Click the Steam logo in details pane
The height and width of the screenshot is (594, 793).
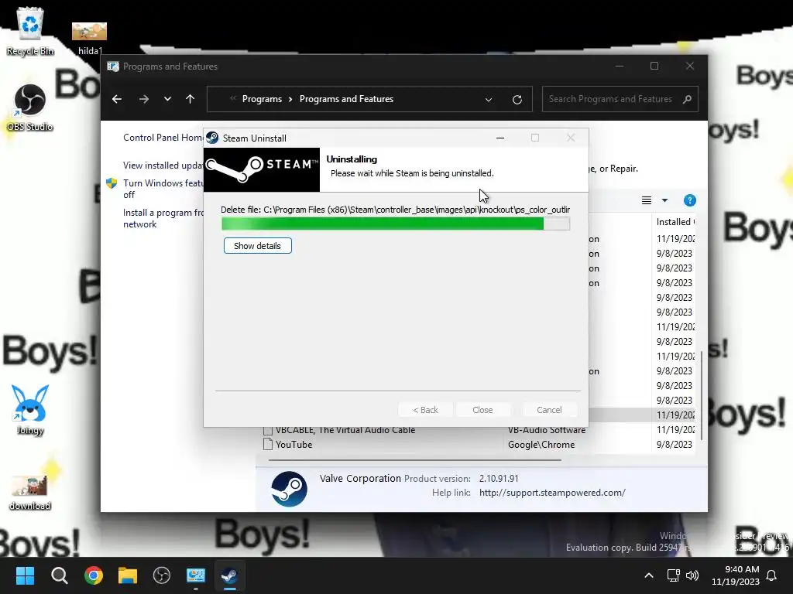pyautogui.click(x=289, y=489)
